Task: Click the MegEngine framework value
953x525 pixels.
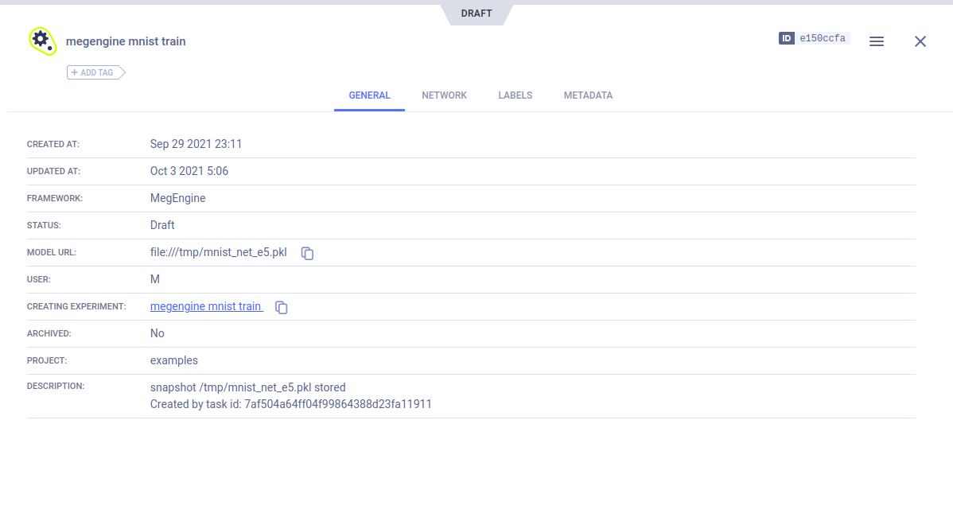Action: (177, 198)
